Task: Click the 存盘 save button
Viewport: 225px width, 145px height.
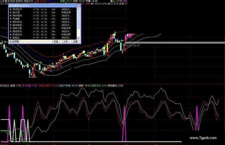Action: (56, 42)
